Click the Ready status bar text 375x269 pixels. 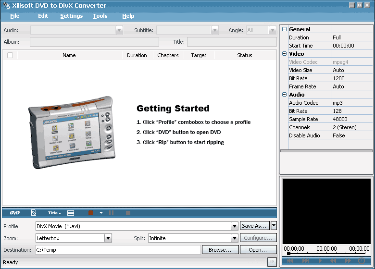[11, 262]
